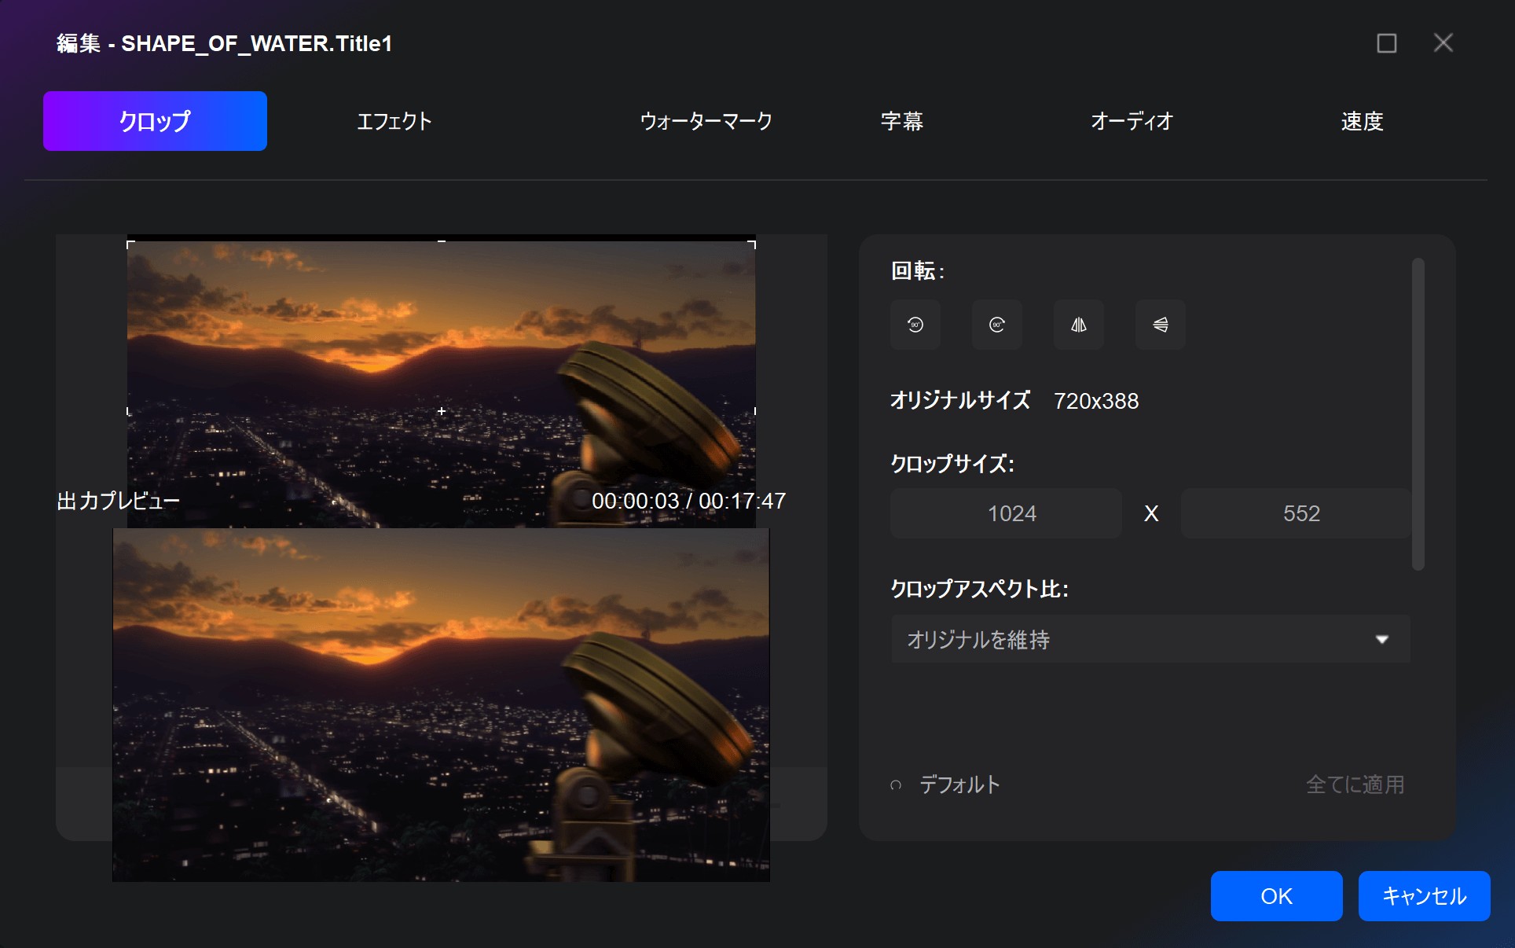Click the crop height field 552
The width and height of the screenshot is (1515, 948).
coord(1296,513)
